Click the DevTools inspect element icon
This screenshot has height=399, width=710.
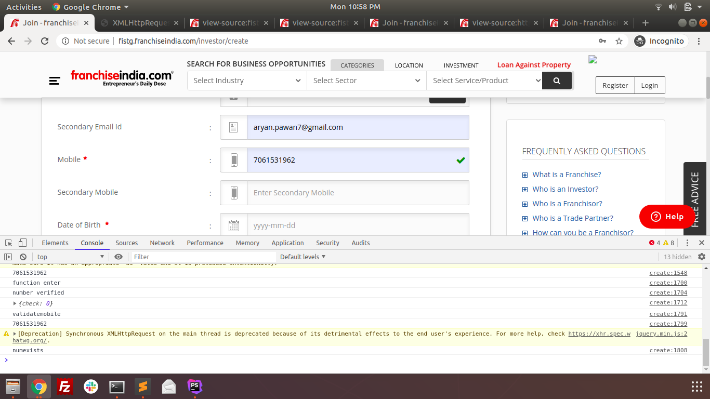tap(9, 243)
